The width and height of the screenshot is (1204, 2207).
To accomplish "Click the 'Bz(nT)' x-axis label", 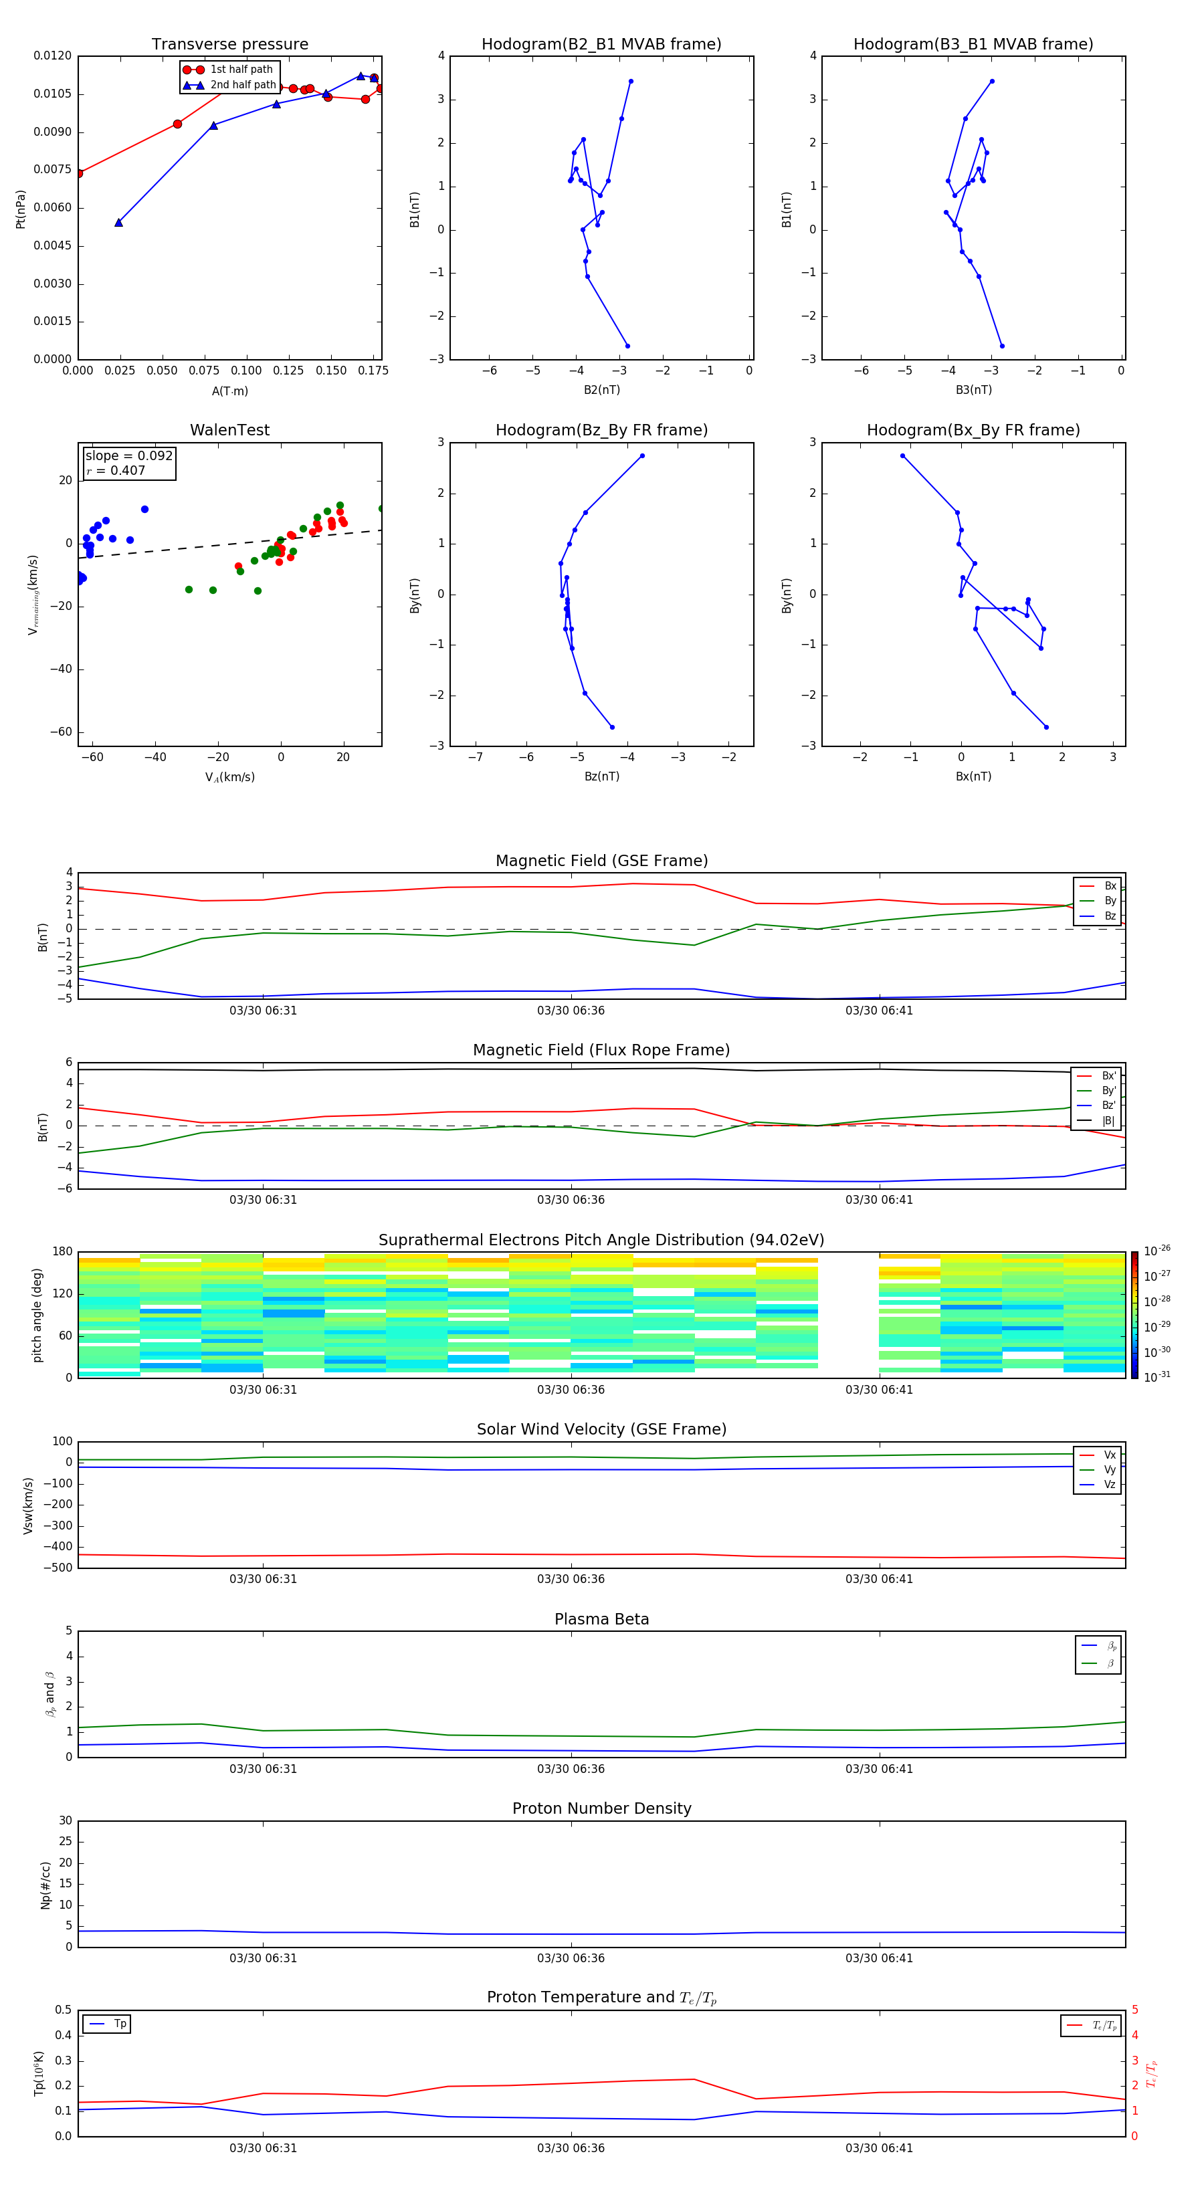I will [x=601, y=776].
